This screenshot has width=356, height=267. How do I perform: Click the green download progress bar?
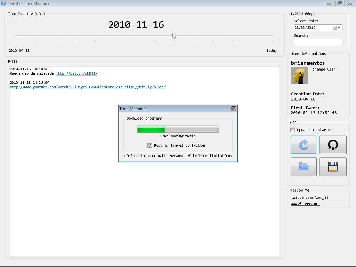pos(178,129)
